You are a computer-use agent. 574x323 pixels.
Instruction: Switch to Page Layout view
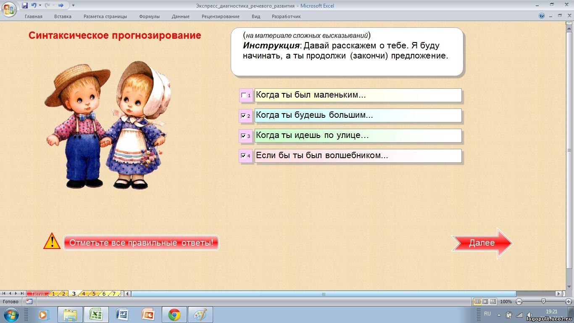[485, 302]
